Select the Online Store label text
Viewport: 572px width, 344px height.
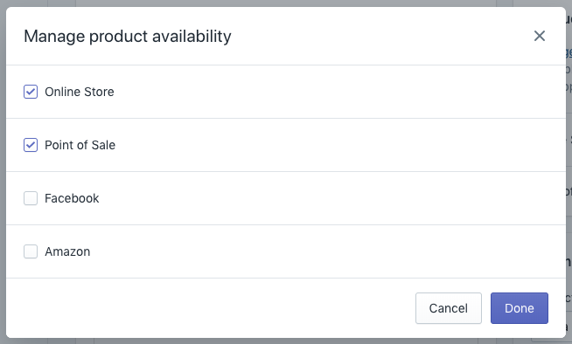80,92
